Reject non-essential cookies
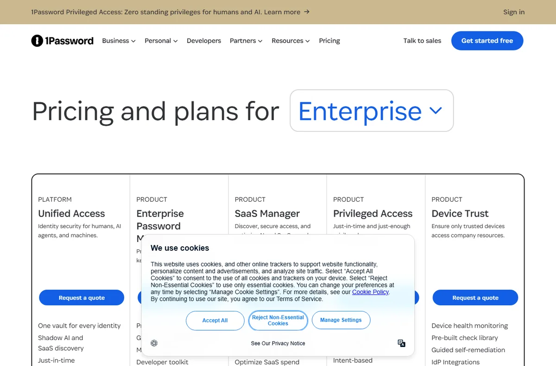 click(278, 320)
